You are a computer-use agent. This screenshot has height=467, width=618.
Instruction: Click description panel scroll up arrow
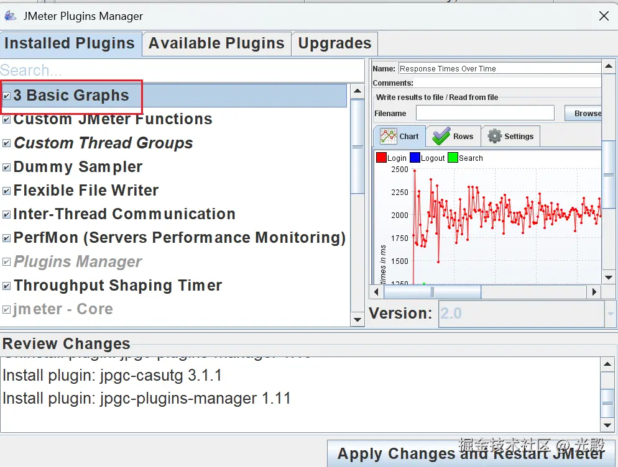tap(609, 66)
